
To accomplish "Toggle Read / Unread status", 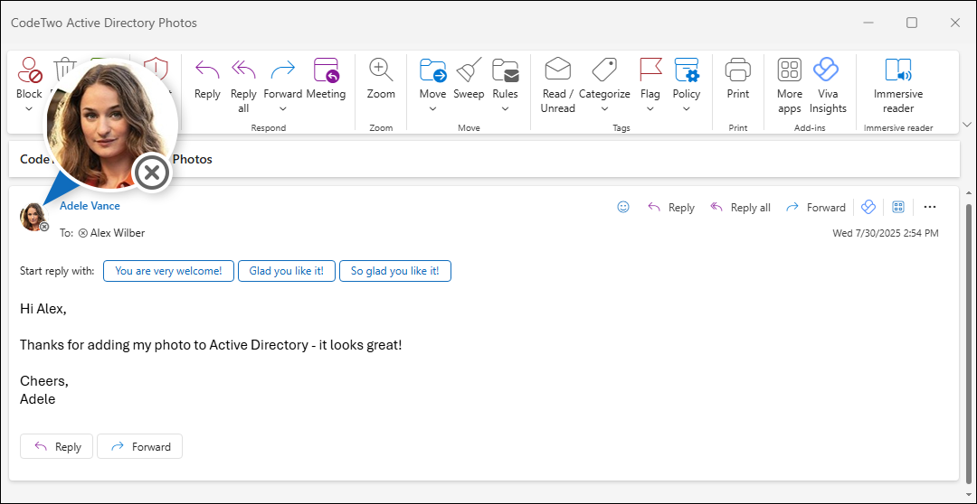I will [557, 85].
